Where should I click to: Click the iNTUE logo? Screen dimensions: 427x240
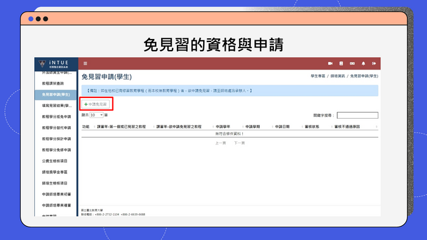tap(54, 64)
